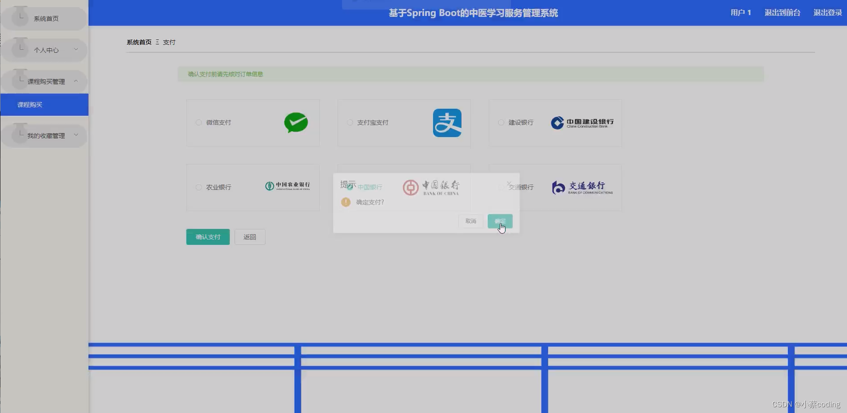Click the 我的收藏管理 sidebar icon
Image resolution: width=847 pixels, height=413 pixels.
[20, 134]
